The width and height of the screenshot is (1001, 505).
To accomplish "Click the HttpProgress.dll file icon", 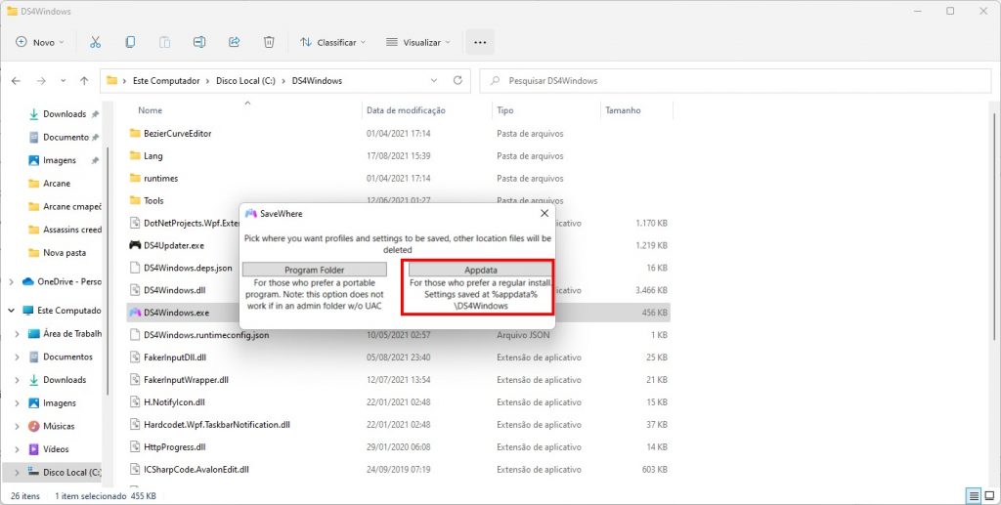I will tap(135, 447).
